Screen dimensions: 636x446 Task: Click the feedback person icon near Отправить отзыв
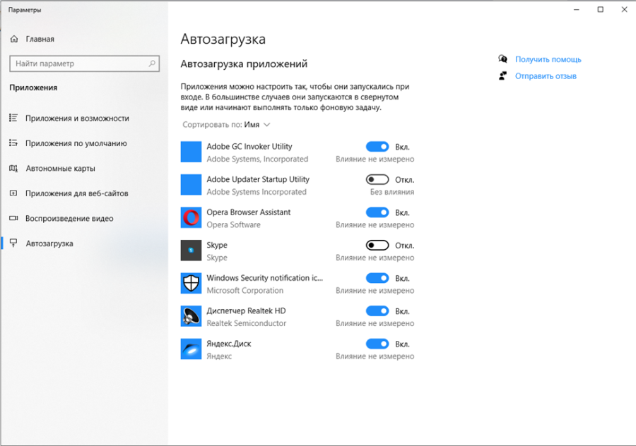(x=503, y=76)
